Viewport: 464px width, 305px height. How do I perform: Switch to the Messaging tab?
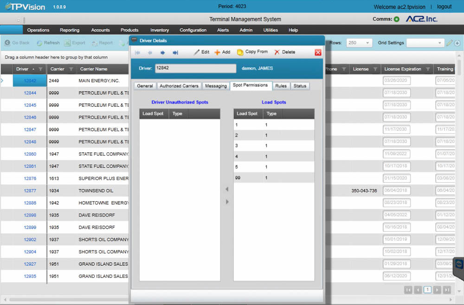click(215, 86)
